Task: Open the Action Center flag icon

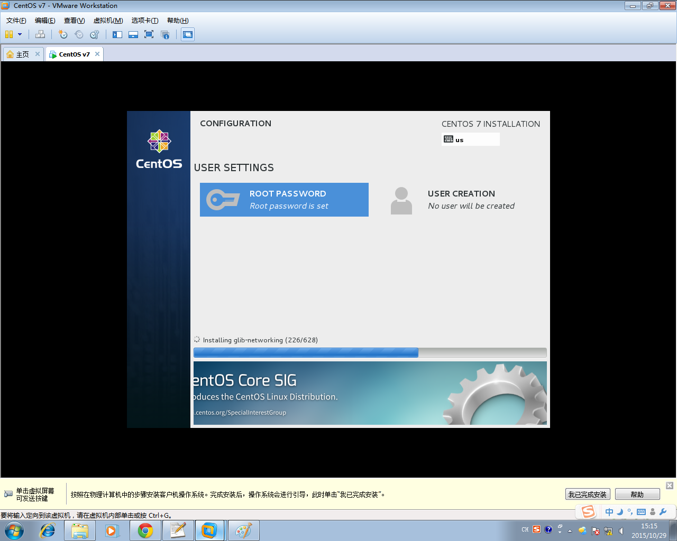Action: (x=596, y=530)
